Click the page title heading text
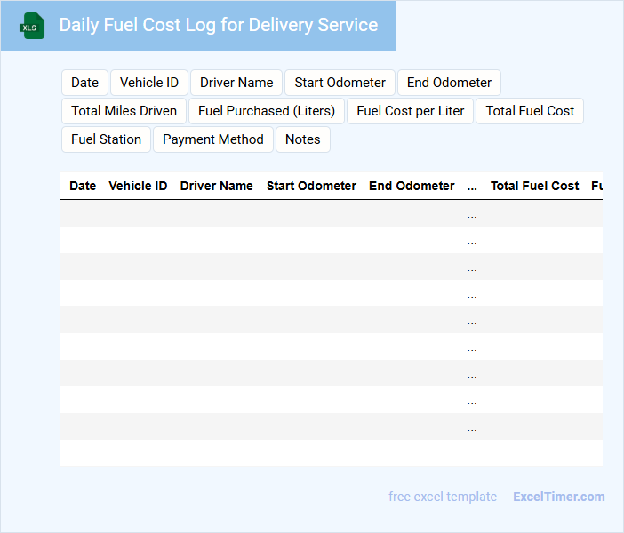 pyautogui.click(x=218, y=25)
